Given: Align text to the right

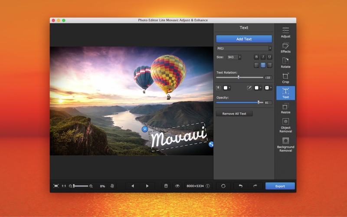Looking at the screenshot, I should pos(269,65).
